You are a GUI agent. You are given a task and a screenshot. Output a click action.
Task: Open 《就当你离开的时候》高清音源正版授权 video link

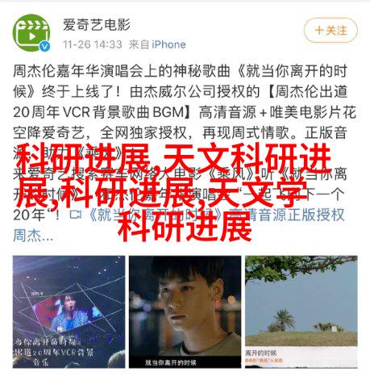(217, 215)
